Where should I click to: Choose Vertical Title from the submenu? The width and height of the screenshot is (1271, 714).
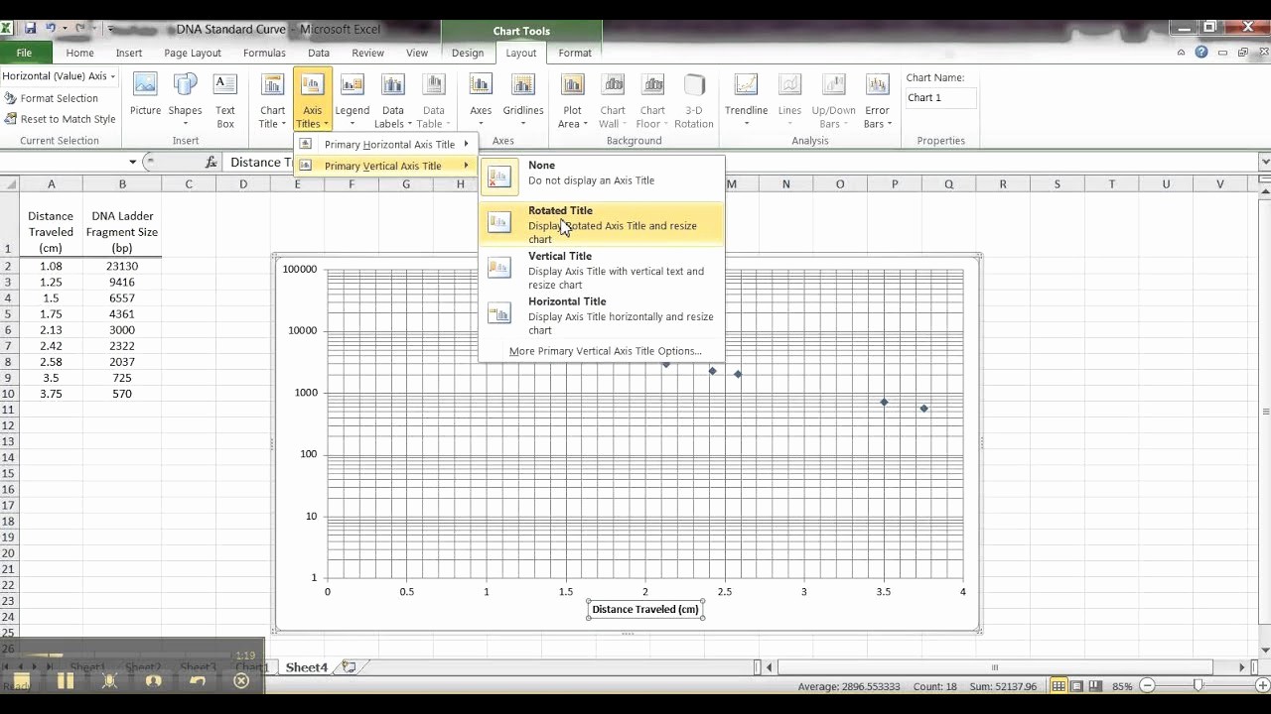pos(561,256)
